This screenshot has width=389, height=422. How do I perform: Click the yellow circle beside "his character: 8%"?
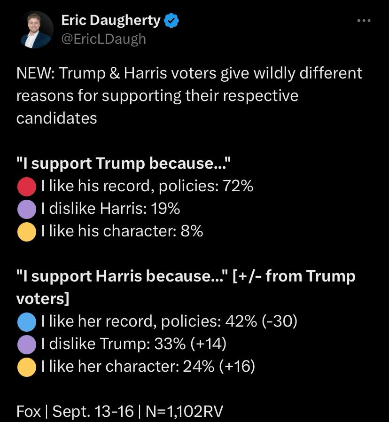[x=27, y=232]
